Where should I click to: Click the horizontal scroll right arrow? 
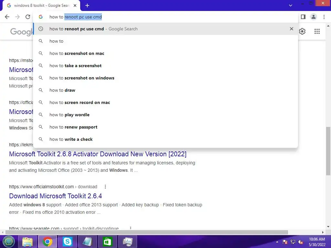(323, 232)
